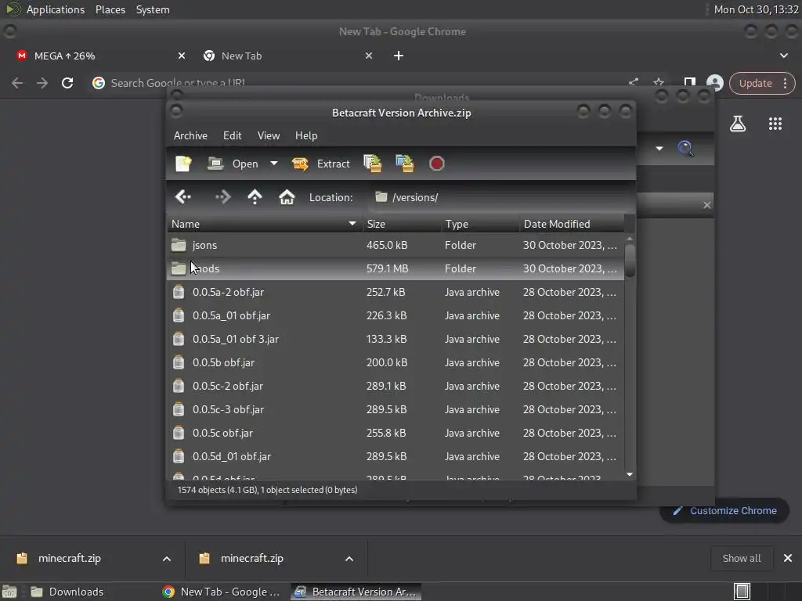Reload the page in Chrome
Viewport: 802px width, 601px height.
coord(67,83)
